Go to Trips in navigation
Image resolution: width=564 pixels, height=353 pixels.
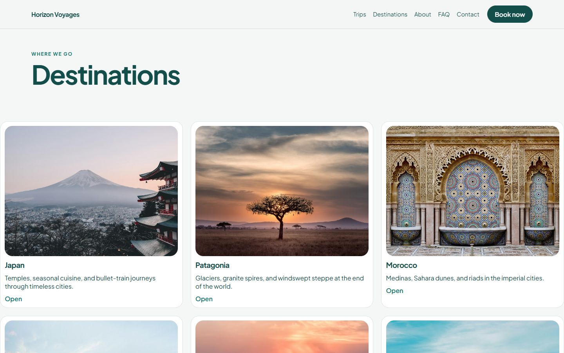pos(360,15)
